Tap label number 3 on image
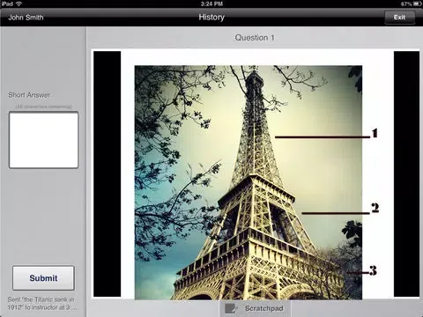 click(x=373, y=270)
